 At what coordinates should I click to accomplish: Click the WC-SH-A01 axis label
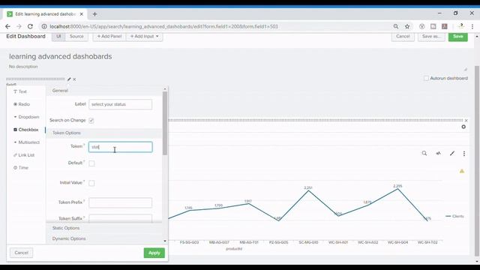tap(338, 242)
